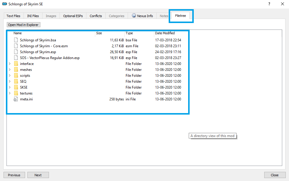Click the file icon of Schlongs of Skyrim - Core.esm
Screen dimensions: 289x181
coord(16,46)
